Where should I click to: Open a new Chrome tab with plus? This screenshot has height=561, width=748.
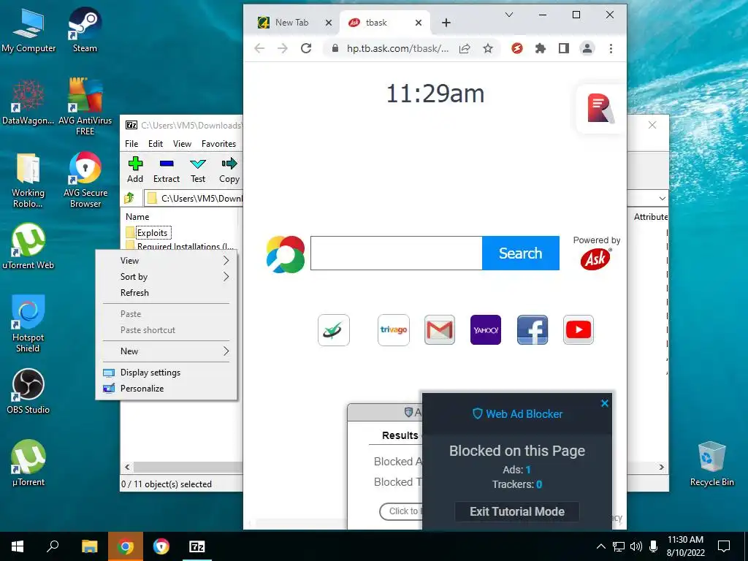click(x=446, y=23)
